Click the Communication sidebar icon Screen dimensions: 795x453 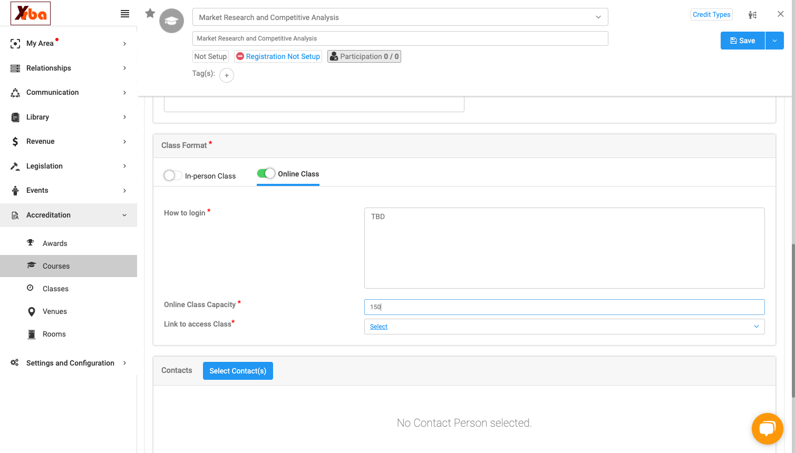15,93
